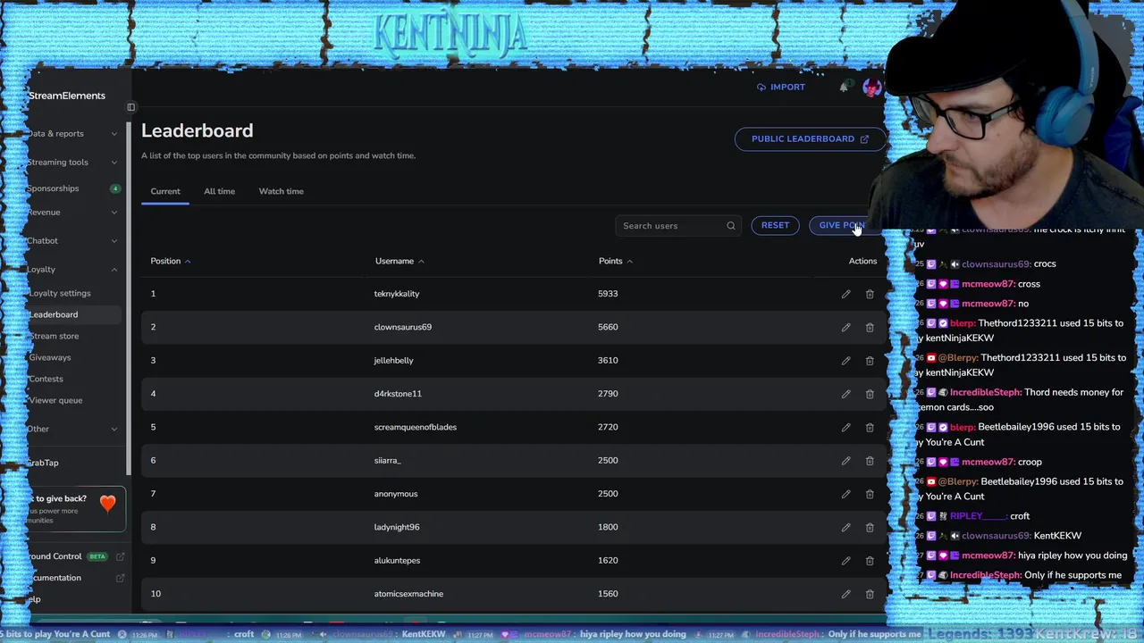Edit points for jellehbelly row
This screenshot has height=643, width=1144.
[x=845, y=361]
